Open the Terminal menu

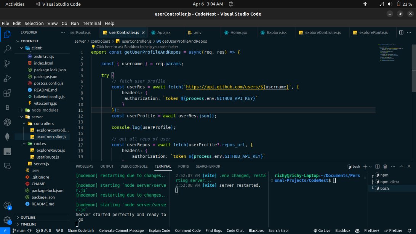(x=92, y=23)
